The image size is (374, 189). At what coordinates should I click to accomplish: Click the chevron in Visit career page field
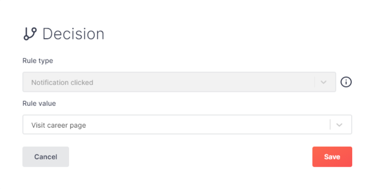339,125
